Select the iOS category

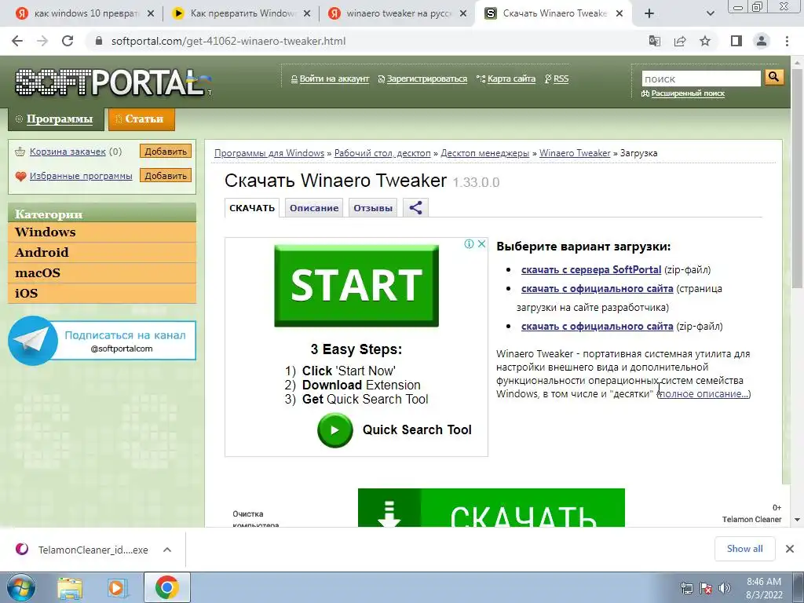102,294
